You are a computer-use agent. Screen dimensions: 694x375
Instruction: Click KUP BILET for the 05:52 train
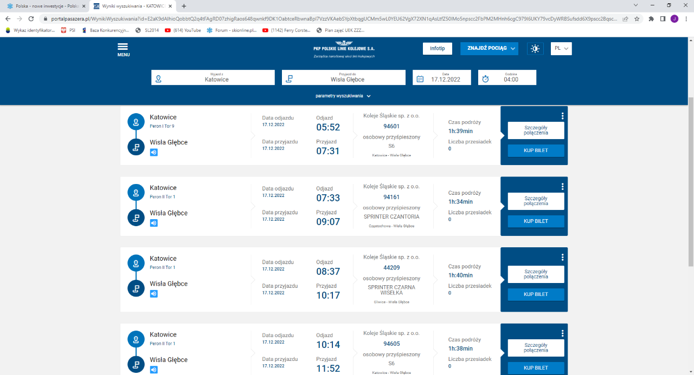coord(536,150)
